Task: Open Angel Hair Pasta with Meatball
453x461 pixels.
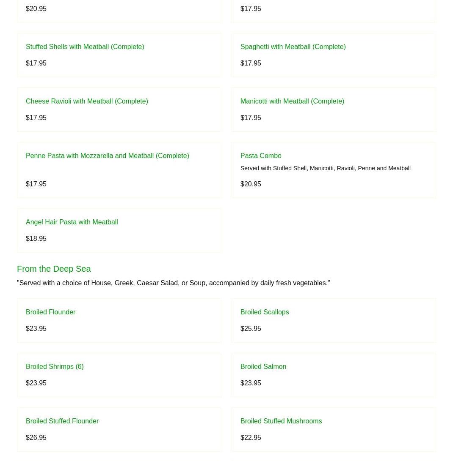Action: [72, 222]
